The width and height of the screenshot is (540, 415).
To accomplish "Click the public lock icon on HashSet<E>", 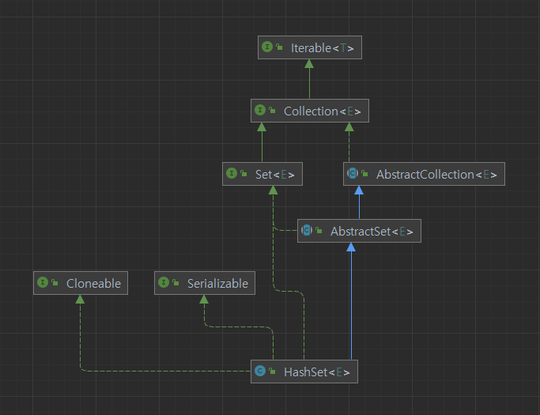I will click(x=272, y=371).
